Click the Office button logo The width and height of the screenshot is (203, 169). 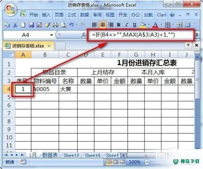pos(11,10)
